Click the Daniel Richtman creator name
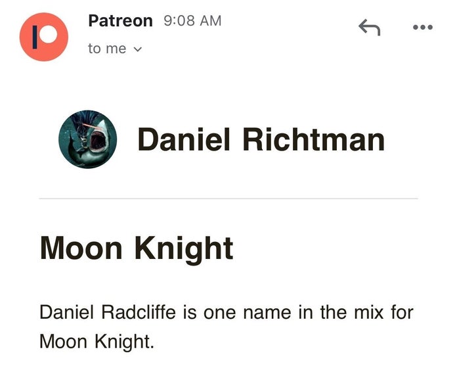 click(261, 140)
